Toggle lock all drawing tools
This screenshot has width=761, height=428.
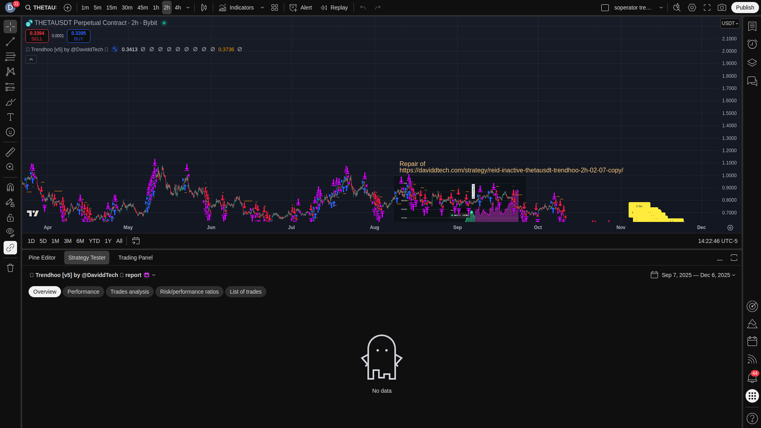(x=10, y=218)
